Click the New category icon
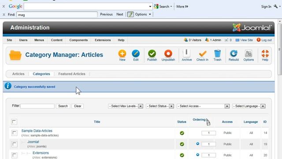Image resolution: width=282 pixels, height=159 pixels. (122, 53)
